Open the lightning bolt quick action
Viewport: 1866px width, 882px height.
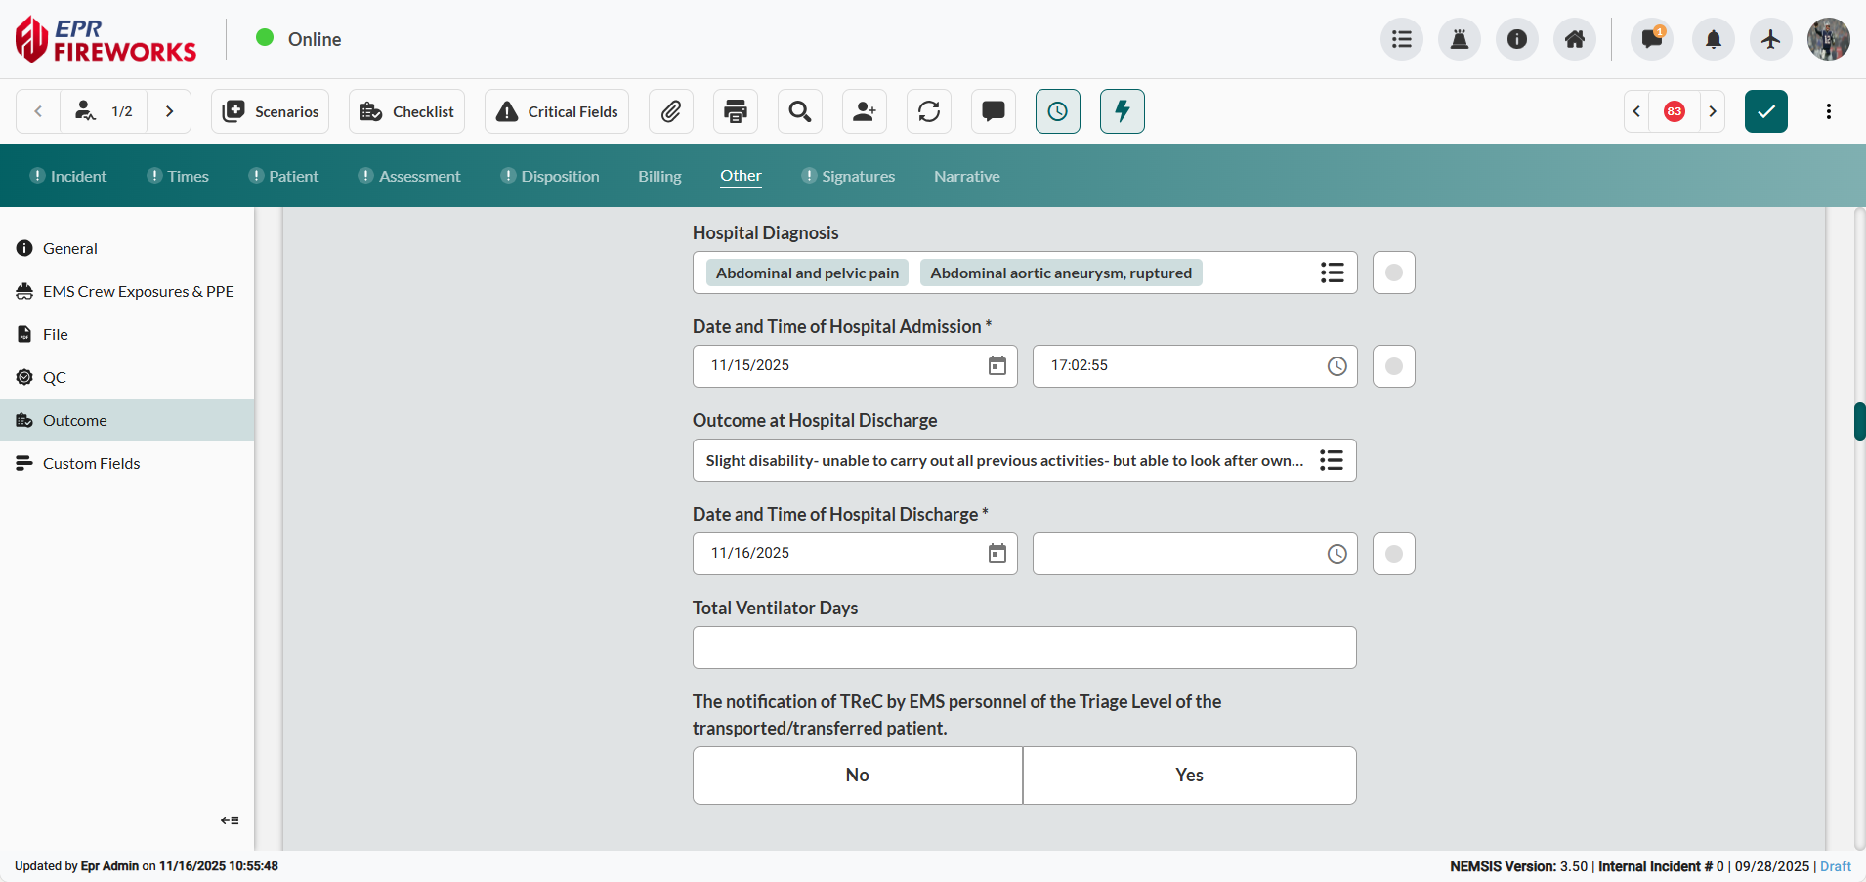(1122, 111)
